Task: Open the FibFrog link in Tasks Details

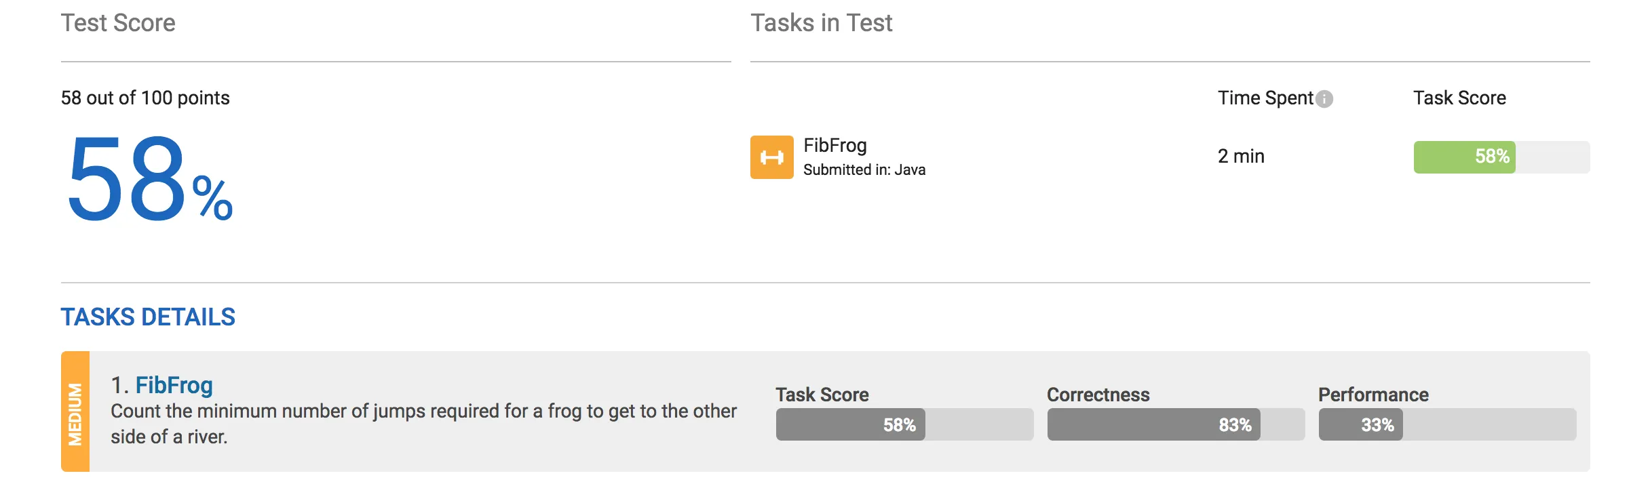Action: 174,385
